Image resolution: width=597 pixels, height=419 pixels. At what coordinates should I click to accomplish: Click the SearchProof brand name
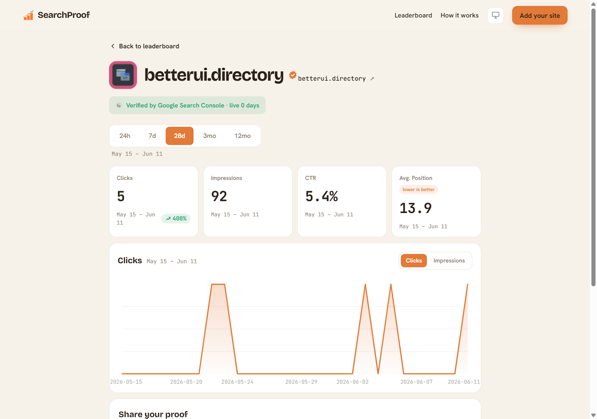(64, 15)
